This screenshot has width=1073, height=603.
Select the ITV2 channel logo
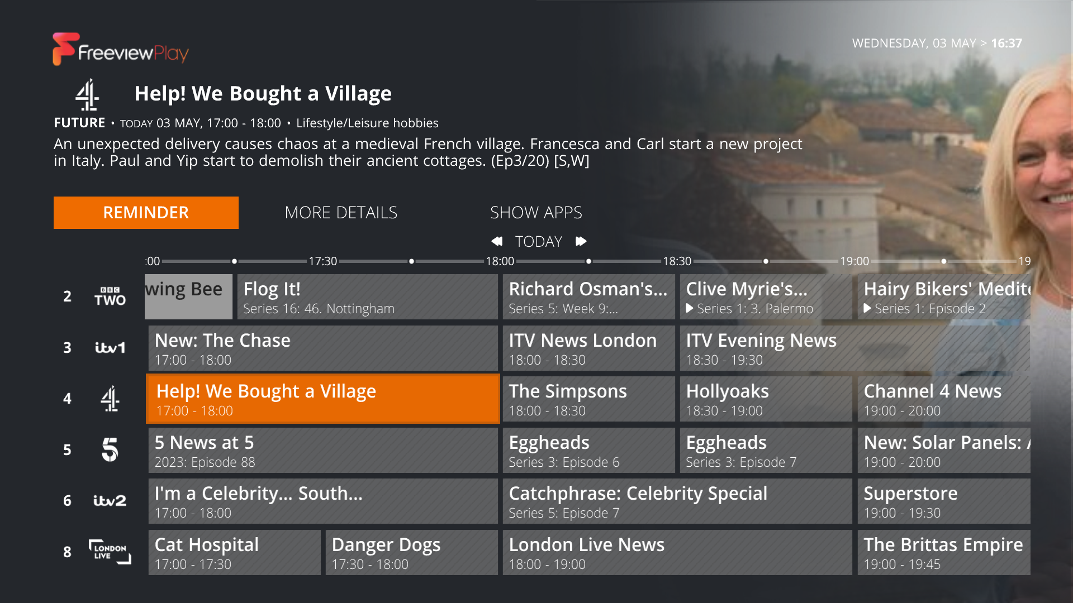pyautogui.click(x=110, y=501)
